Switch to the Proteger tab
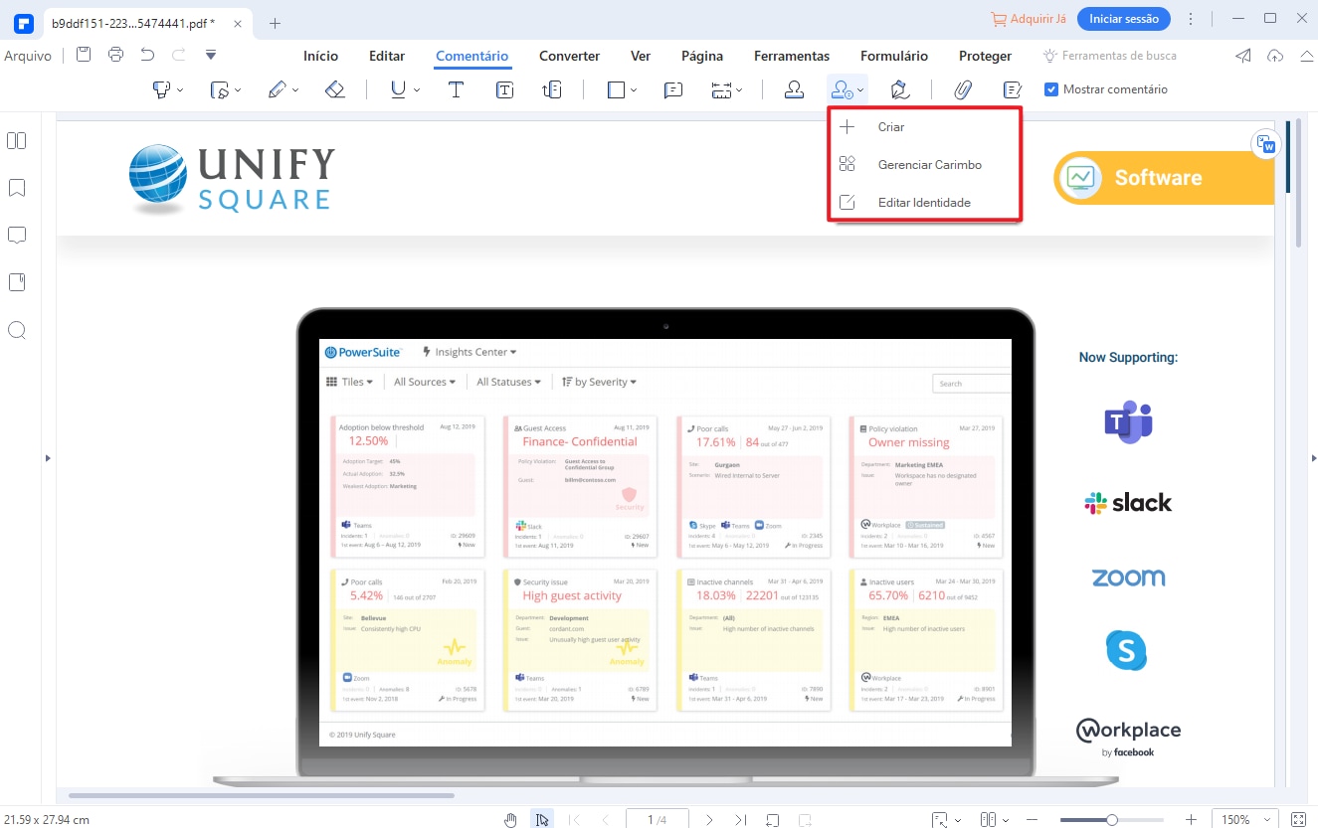1318x828 pixels. coord(986,56)
